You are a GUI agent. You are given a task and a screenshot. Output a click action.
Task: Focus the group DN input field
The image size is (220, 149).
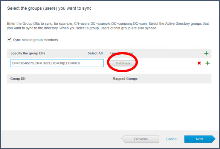(x=57, y=63)
